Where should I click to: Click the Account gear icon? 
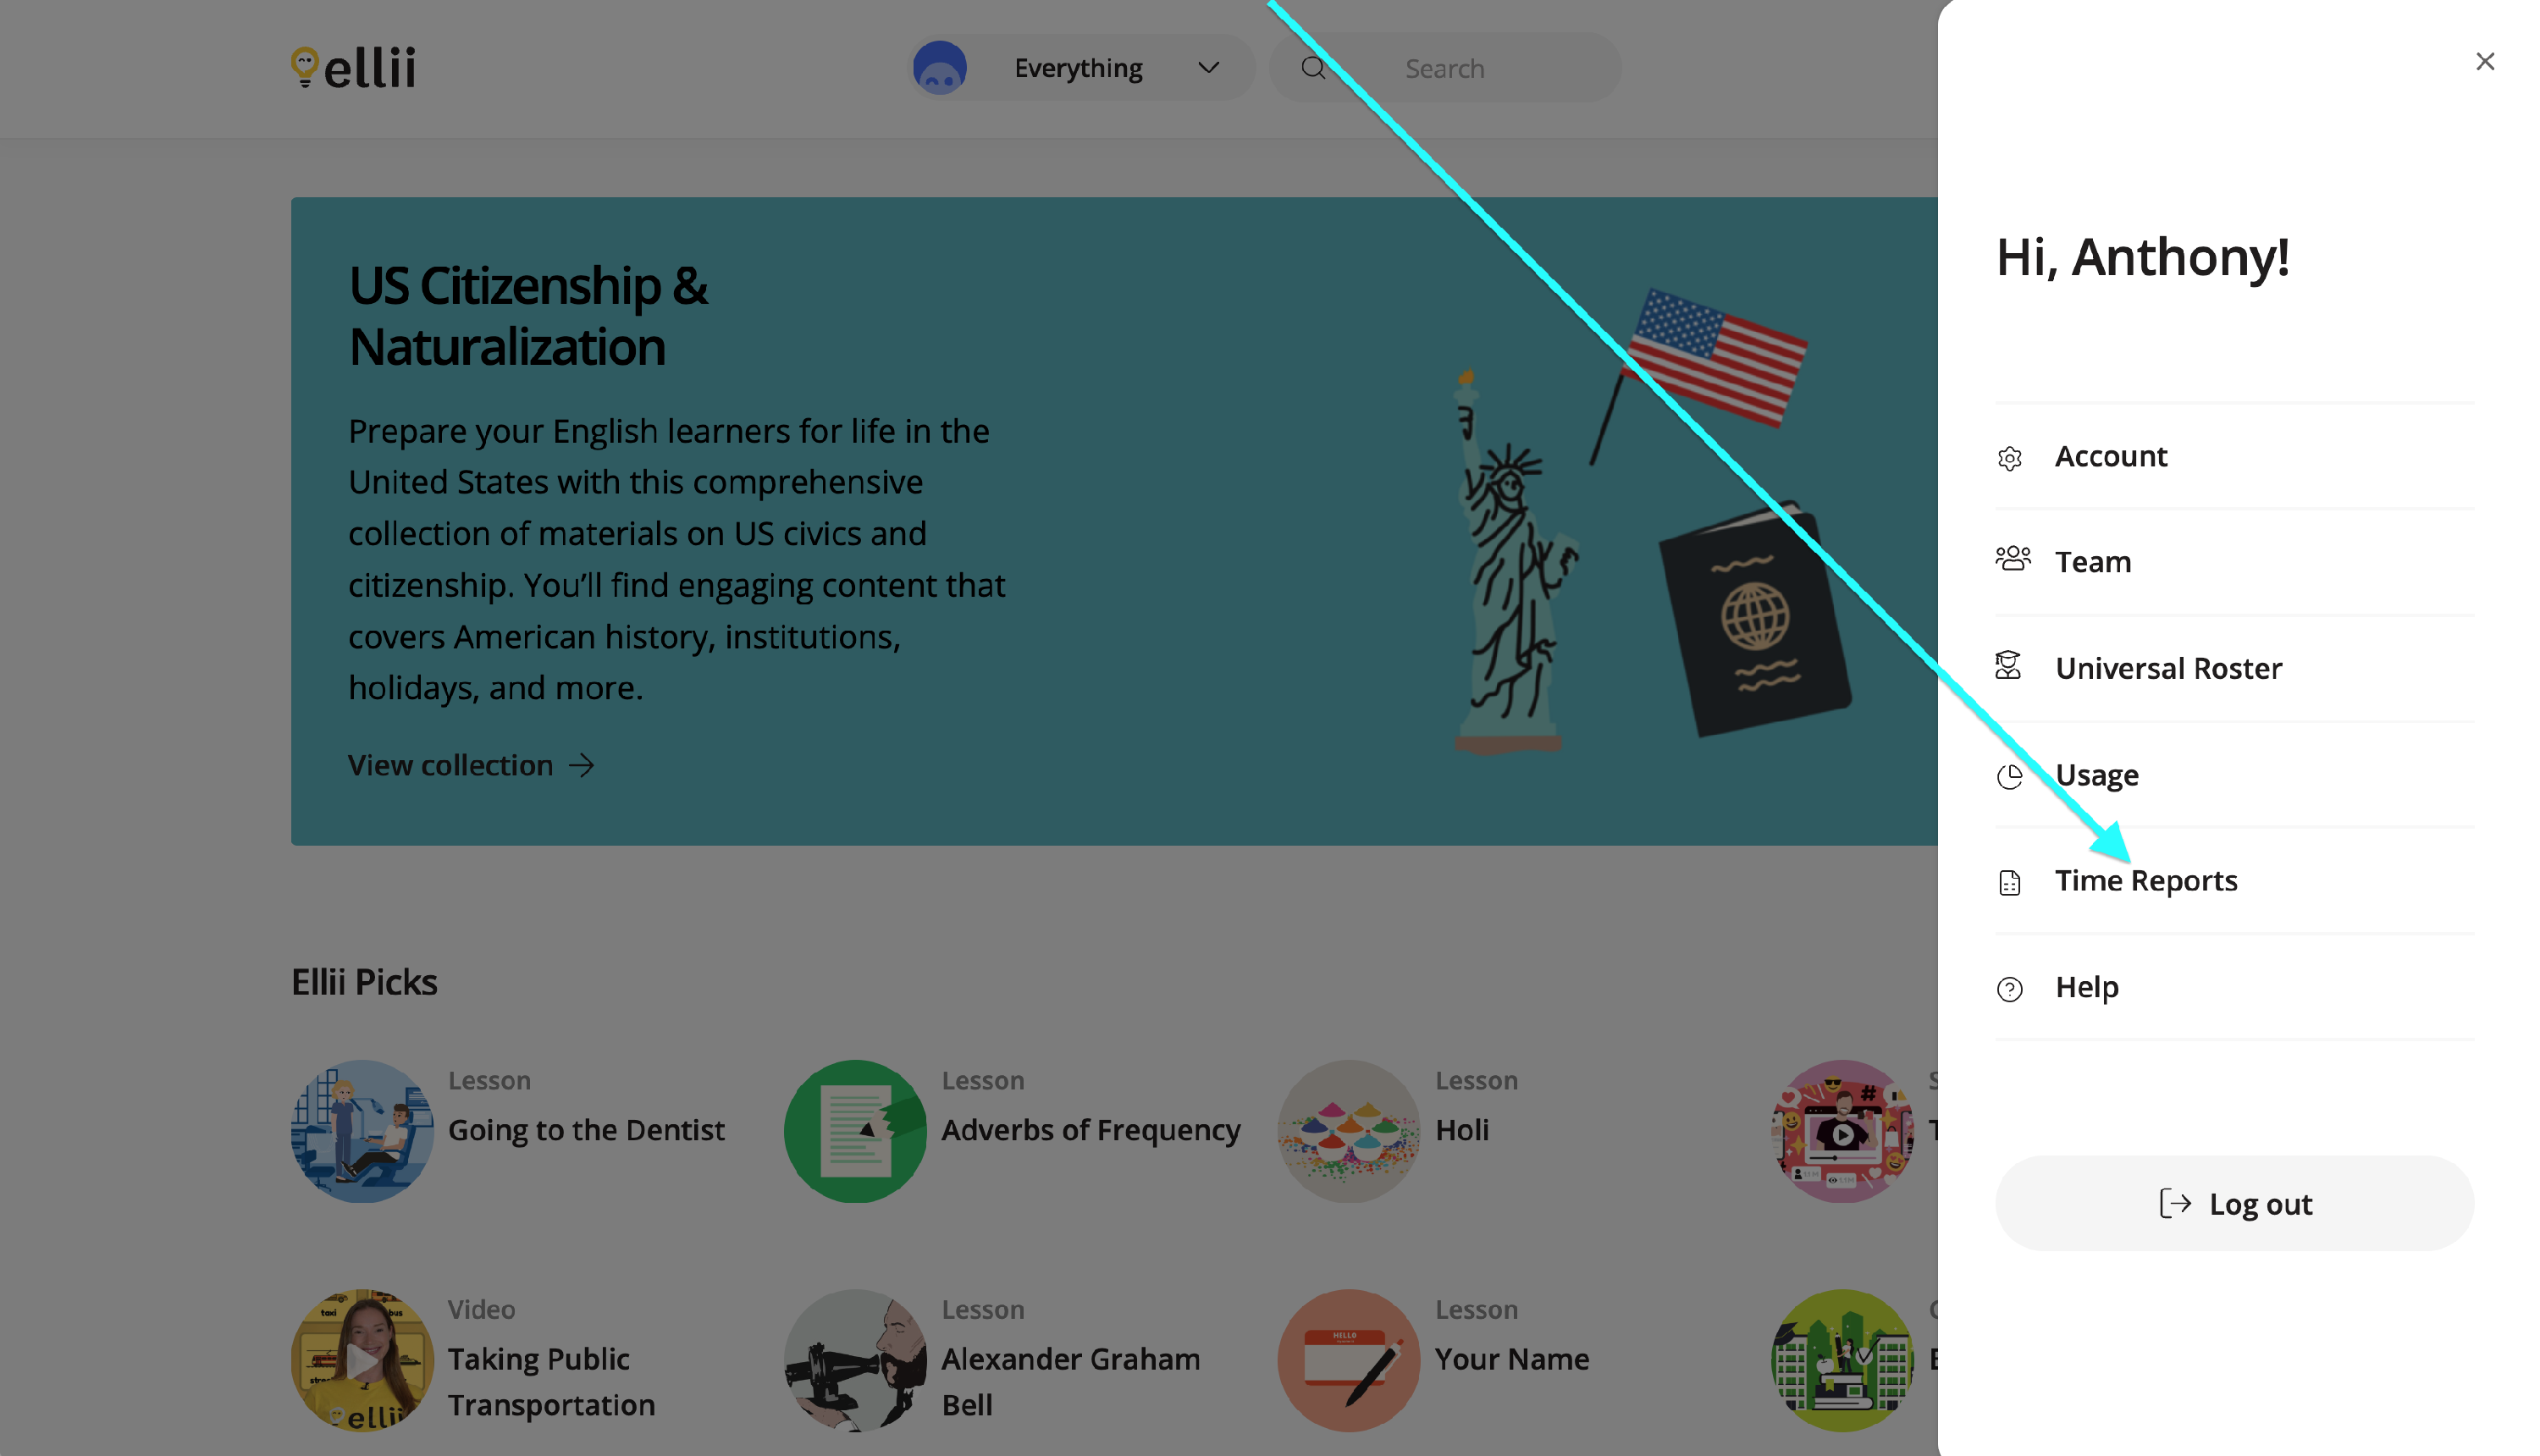point(2010,458)
